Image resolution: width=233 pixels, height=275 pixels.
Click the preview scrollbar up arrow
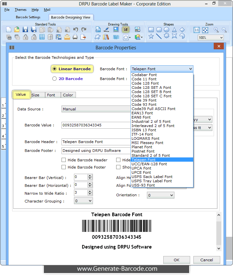click(219, 215)
